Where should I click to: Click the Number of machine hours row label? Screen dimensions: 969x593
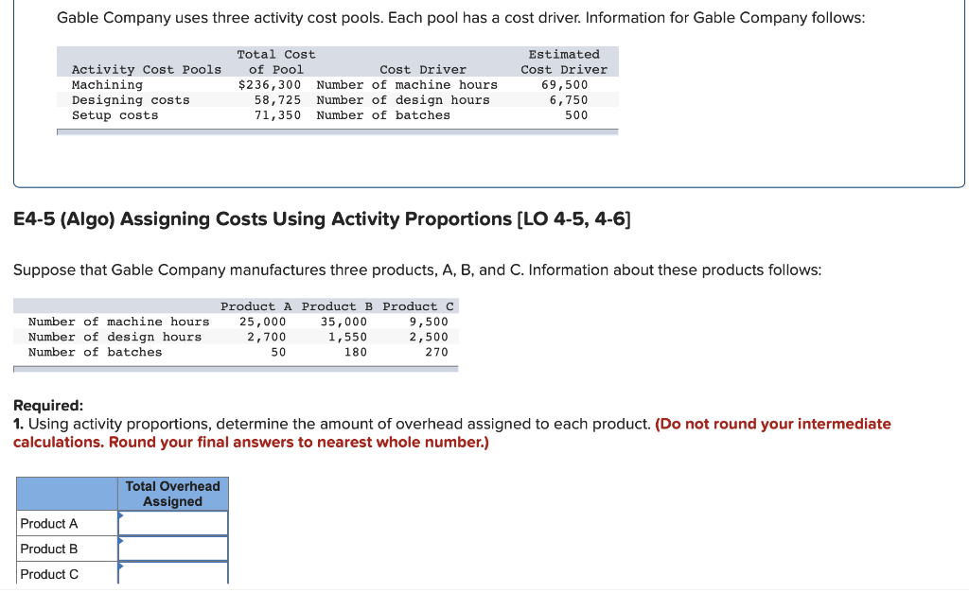click(x=118, y=322)
